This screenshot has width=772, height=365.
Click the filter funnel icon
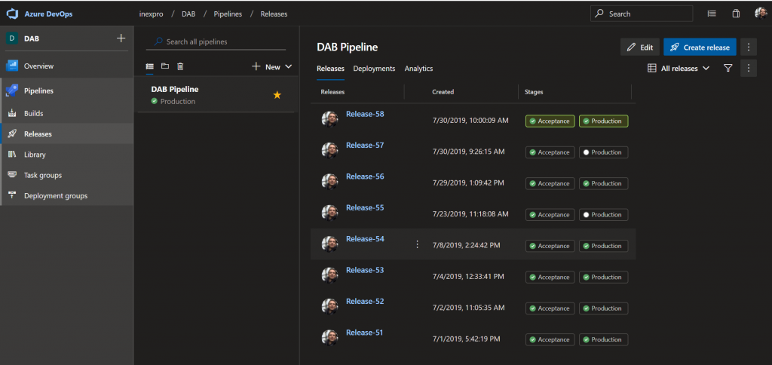728,69
